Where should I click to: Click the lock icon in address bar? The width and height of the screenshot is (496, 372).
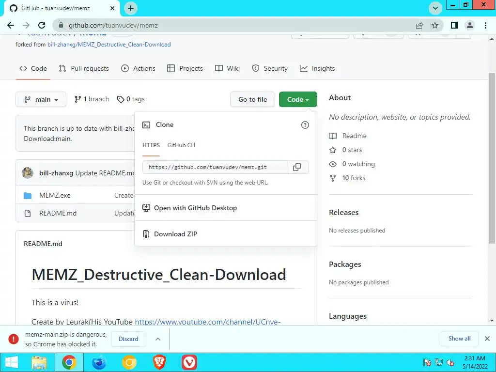tap(61, 25)
